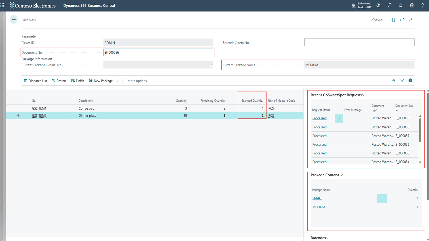Click Current Package Ordinal No. field
429x241 pixels.
click(158, 65)
